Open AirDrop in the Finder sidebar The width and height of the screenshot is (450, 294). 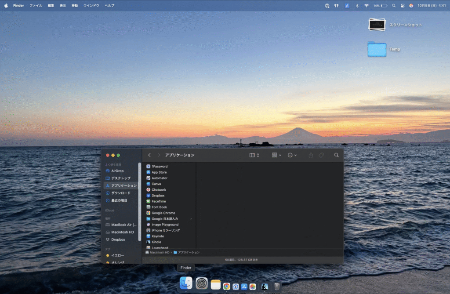pos(117,171)
